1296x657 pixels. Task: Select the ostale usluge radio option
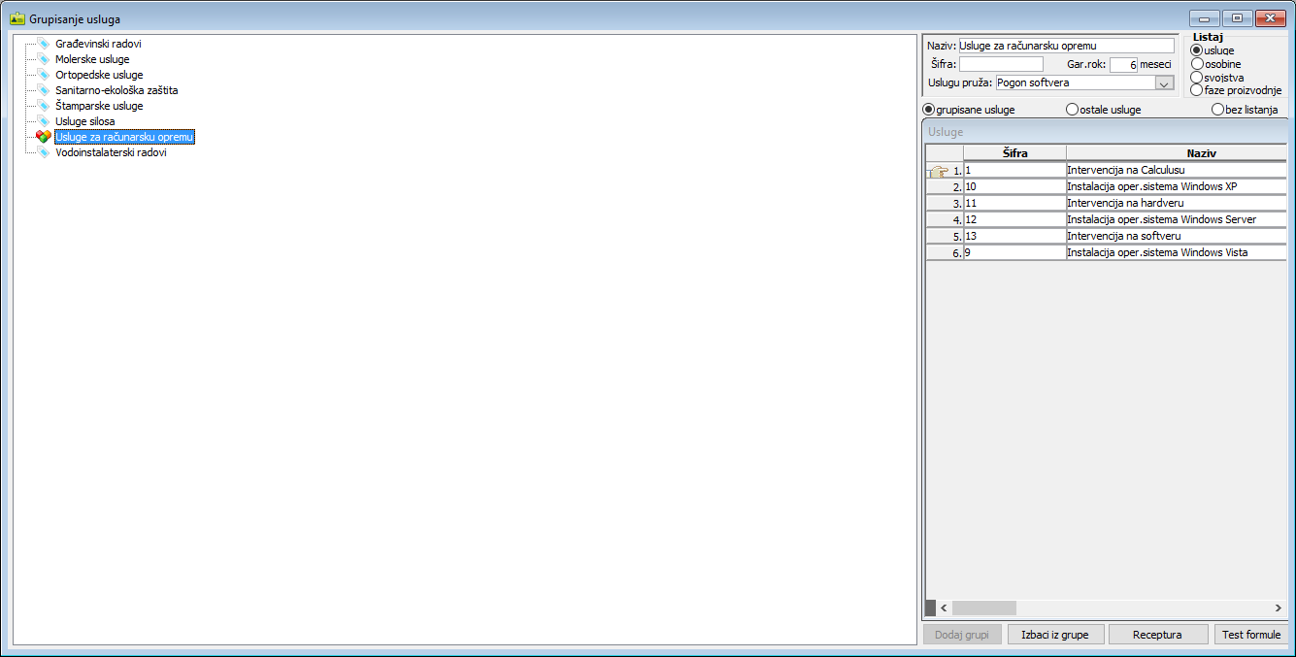[1072, 110]
